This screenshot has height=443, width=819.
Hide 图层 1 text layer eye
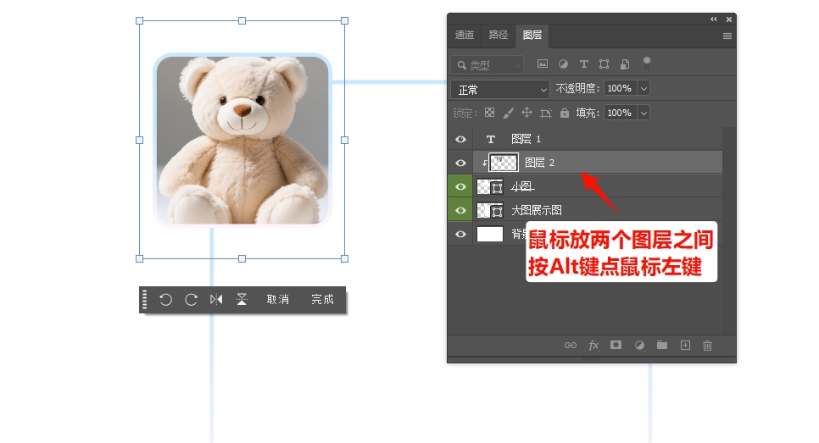click(x=460, y=139)
